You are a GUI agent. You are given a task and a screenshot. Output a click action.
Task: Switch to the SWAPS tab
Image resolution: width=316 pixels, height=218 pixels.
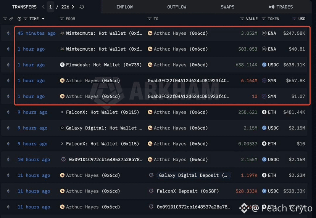pyautogui.click(x=227, y=7)
